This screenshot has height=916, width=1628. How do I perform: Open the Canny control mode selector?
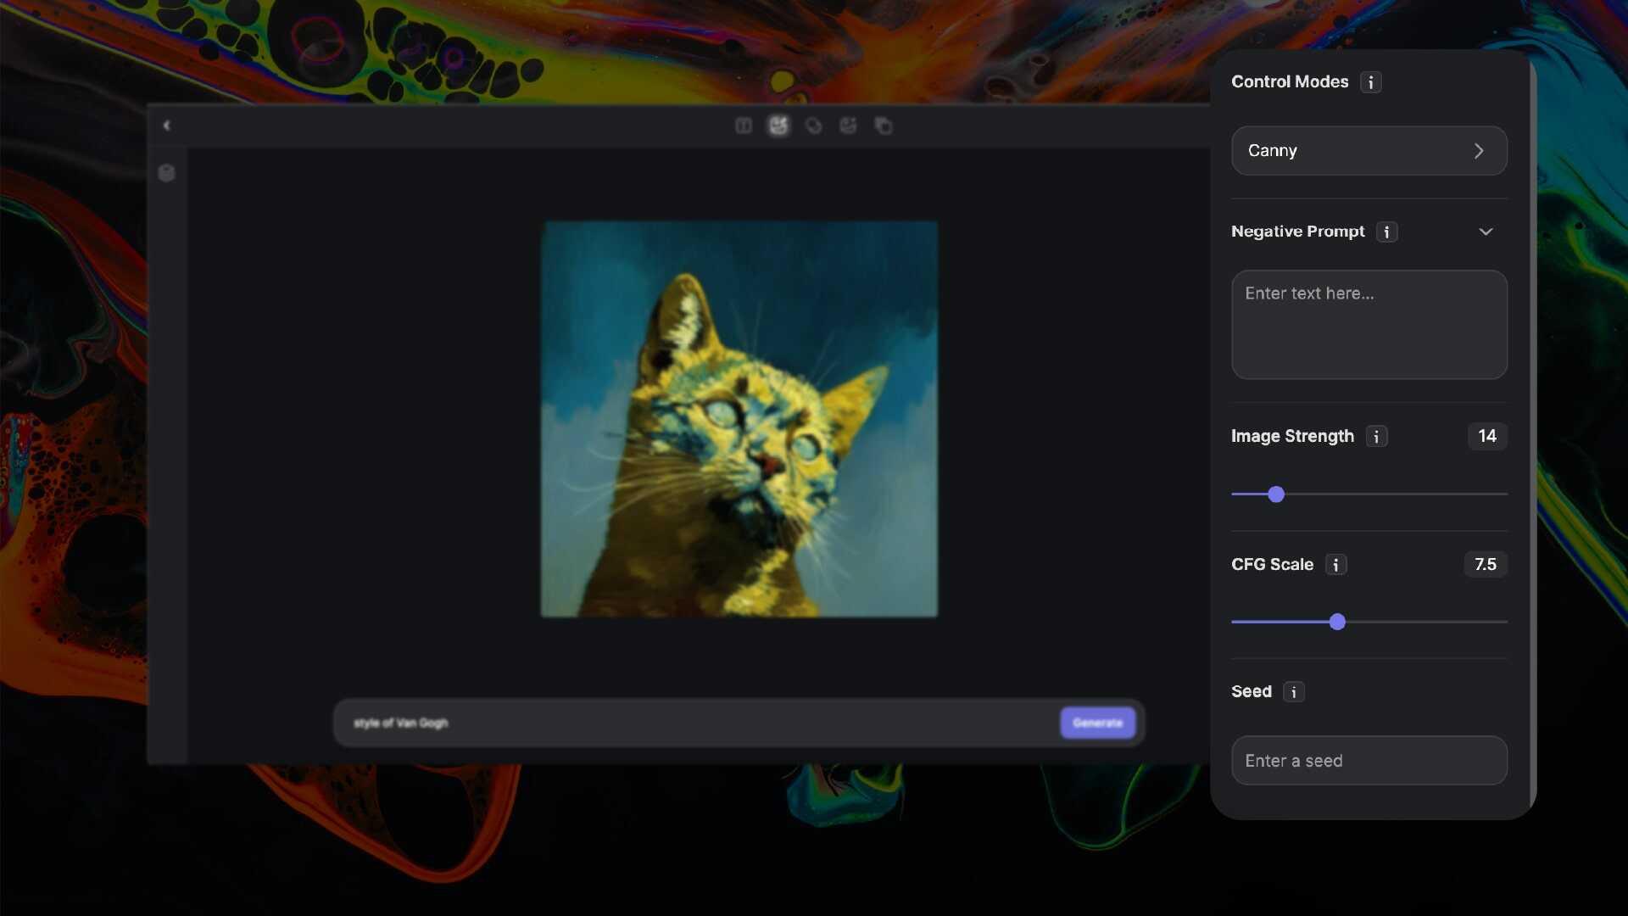[x=1369, y=151]
